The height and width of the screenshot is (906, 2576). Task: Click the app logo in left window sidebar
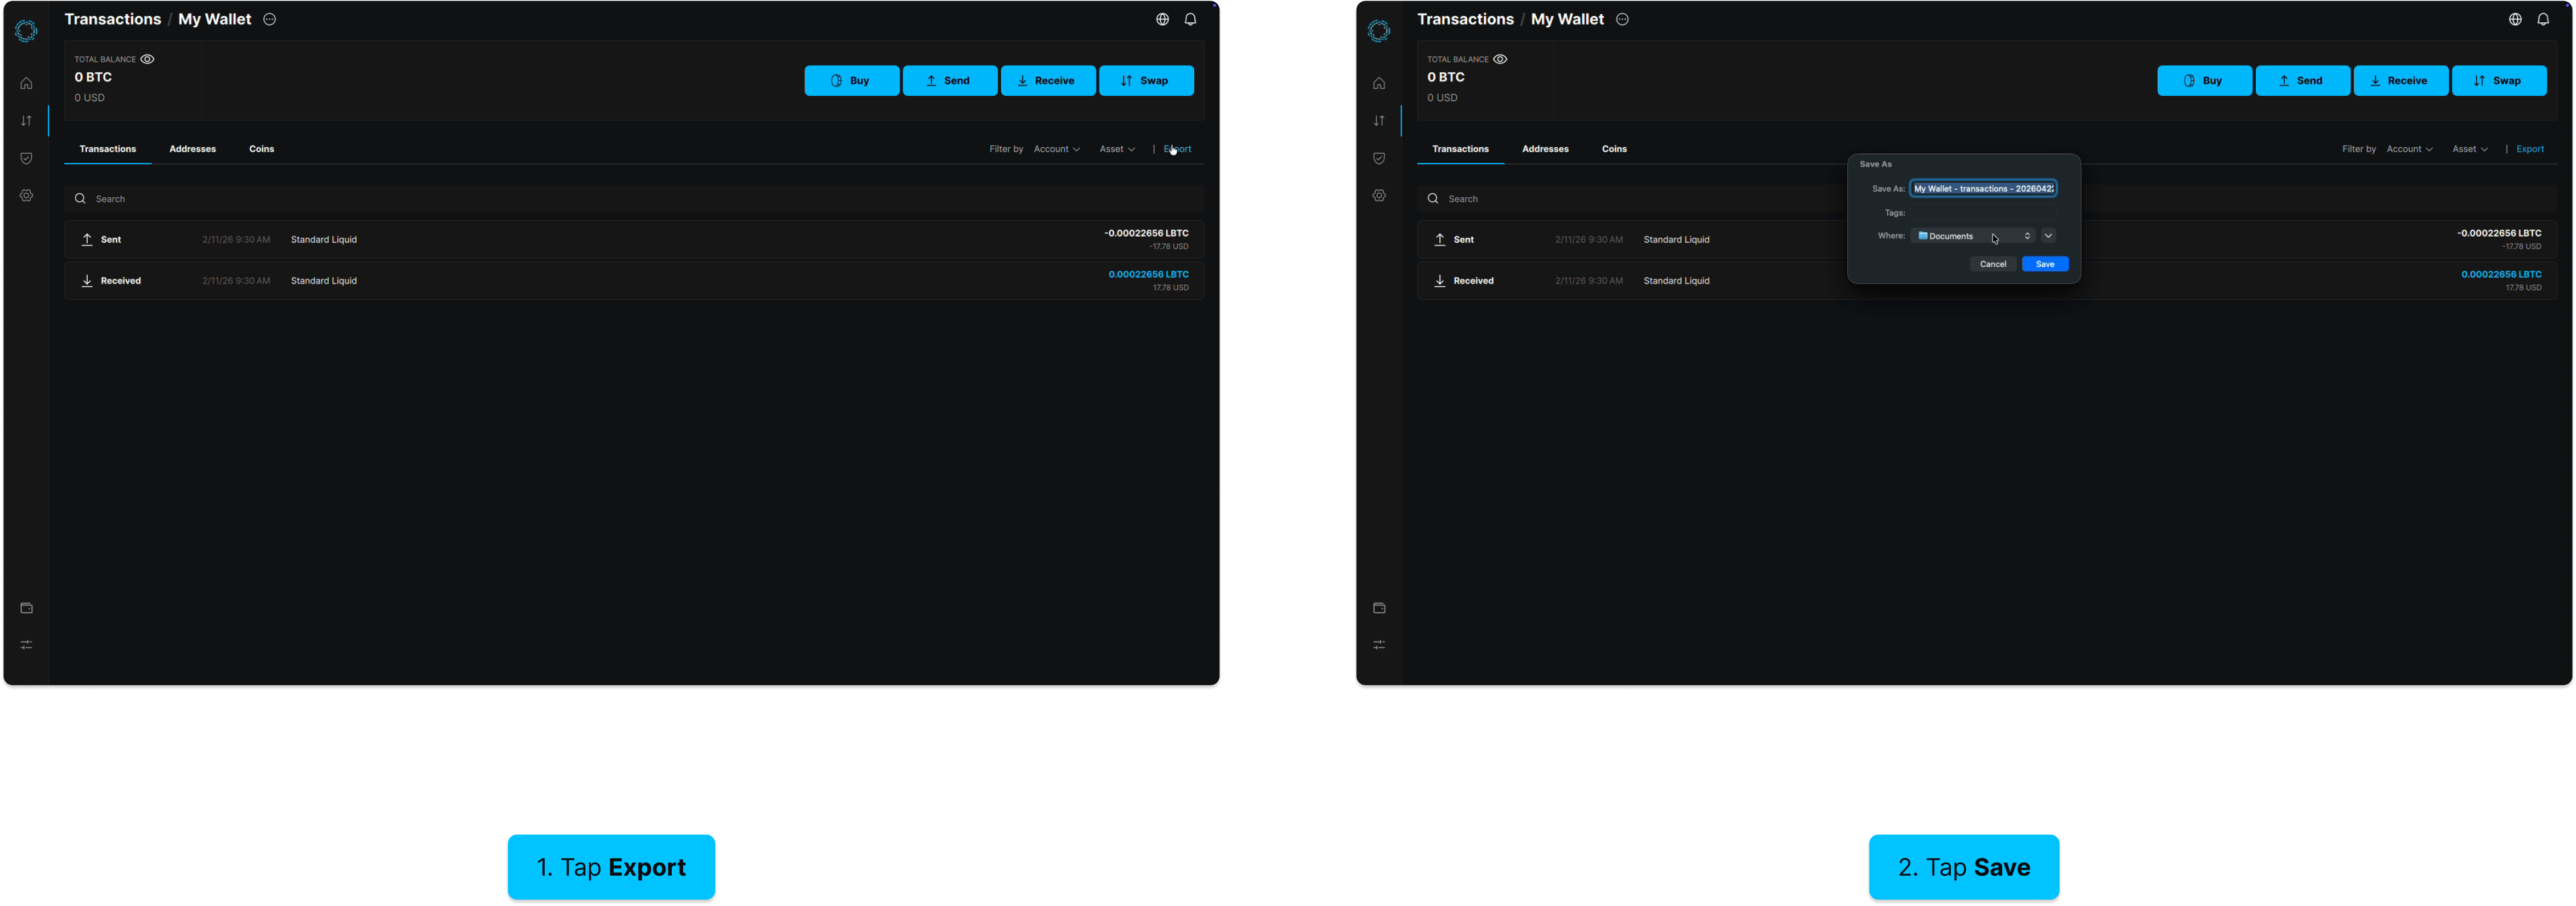26,31
